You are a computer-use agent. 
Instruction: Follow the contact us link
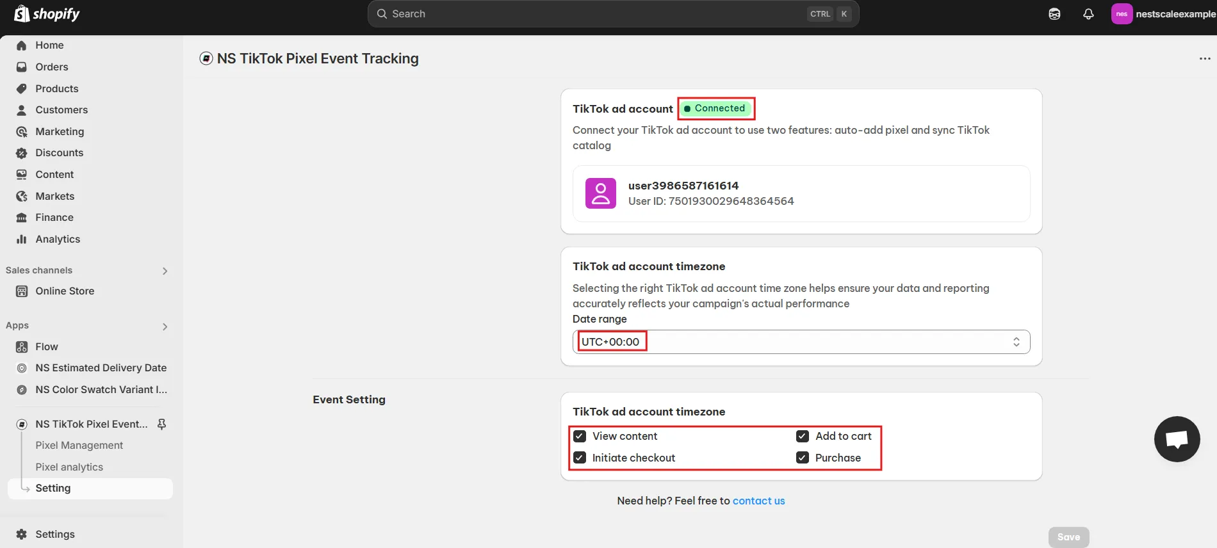[x=758, y=501]
